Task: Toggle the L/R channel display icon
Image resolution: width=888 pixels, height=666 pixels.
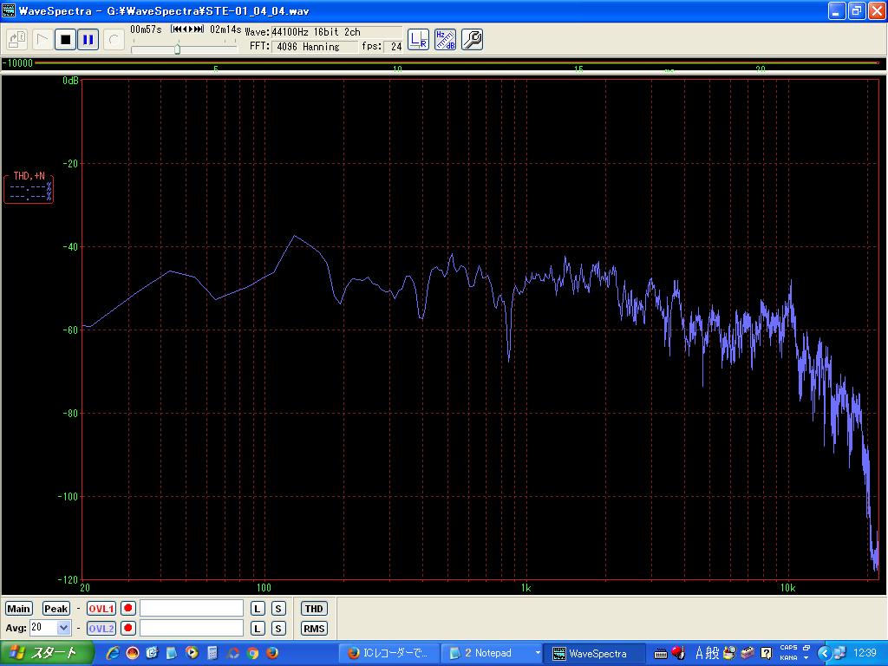Action: click(x=419, y=40)
